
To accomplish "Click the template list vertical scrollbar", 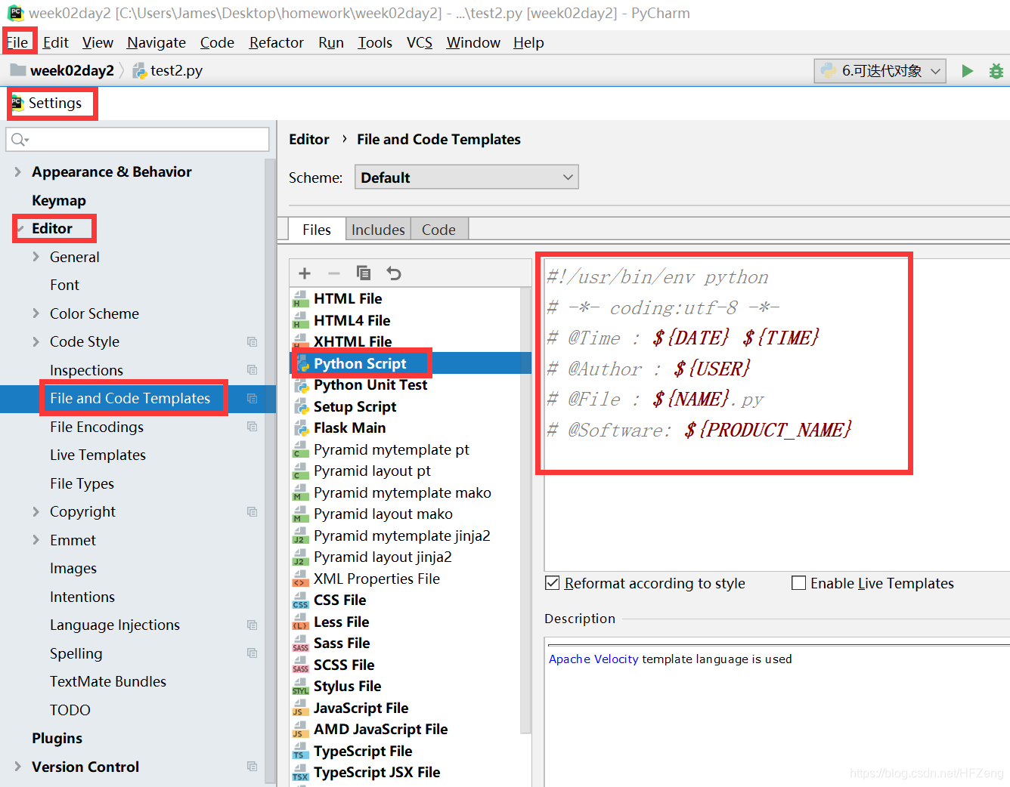I will point(525,510).
